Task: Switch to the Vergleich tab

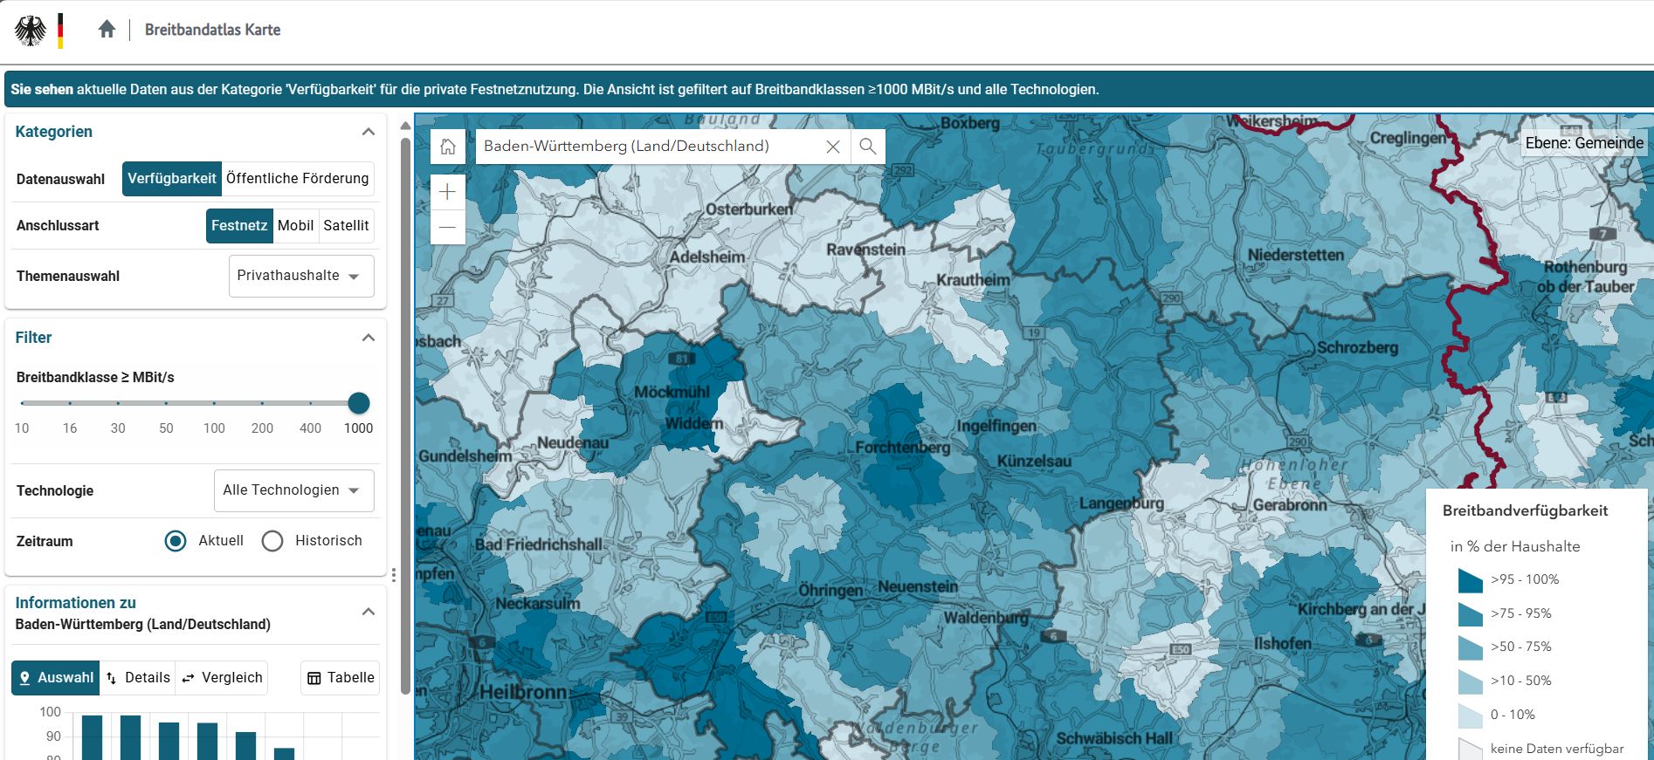Action: [223, 678]
